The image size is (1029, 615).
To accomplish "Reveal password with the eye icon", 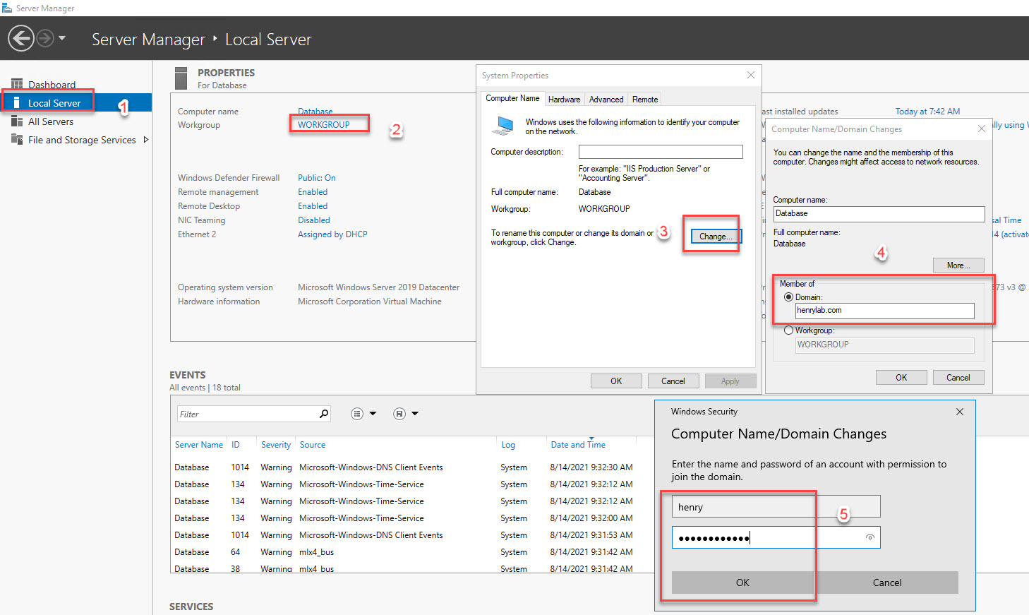I will (870, 537).
